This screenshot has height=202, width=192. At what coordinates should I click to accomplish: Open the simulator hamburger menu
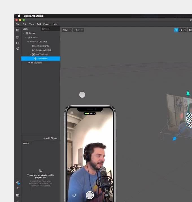tap(72, 112)
